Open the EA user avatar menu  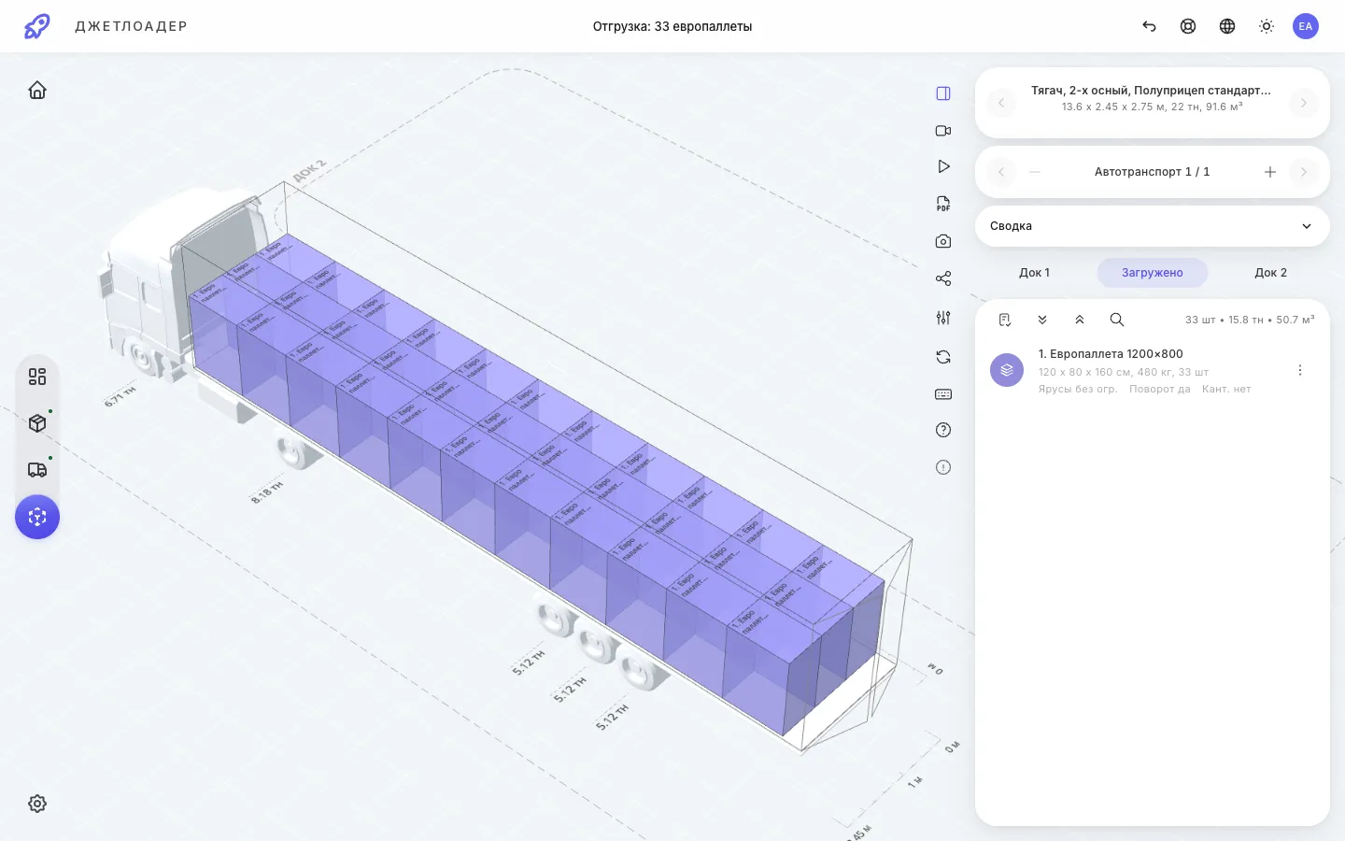1306,26
